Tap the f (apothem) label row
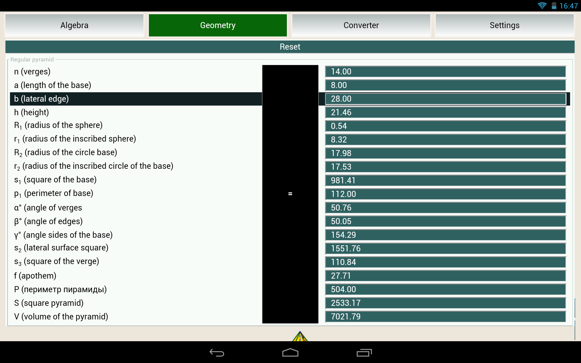 [x=35, y=276]
